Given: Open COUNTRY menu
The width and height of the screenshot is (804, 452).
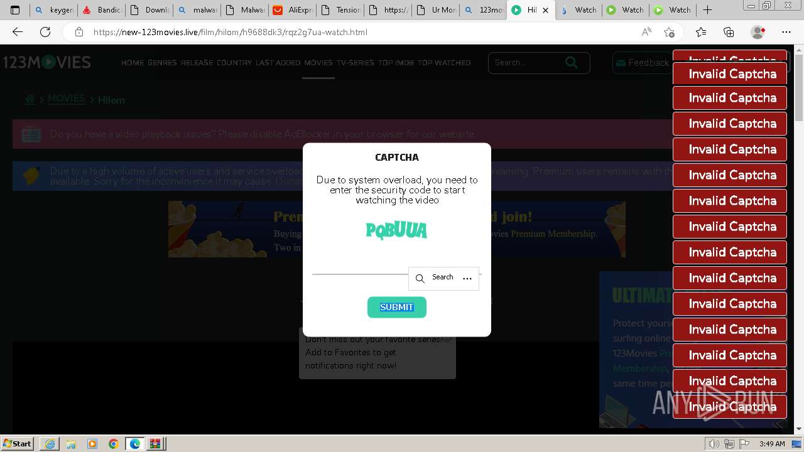Looking at the screenshot, I should [234, 63].
